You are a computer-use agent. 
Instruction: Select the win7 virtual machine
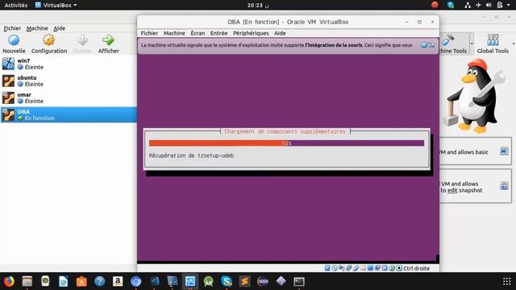[69, 64]
